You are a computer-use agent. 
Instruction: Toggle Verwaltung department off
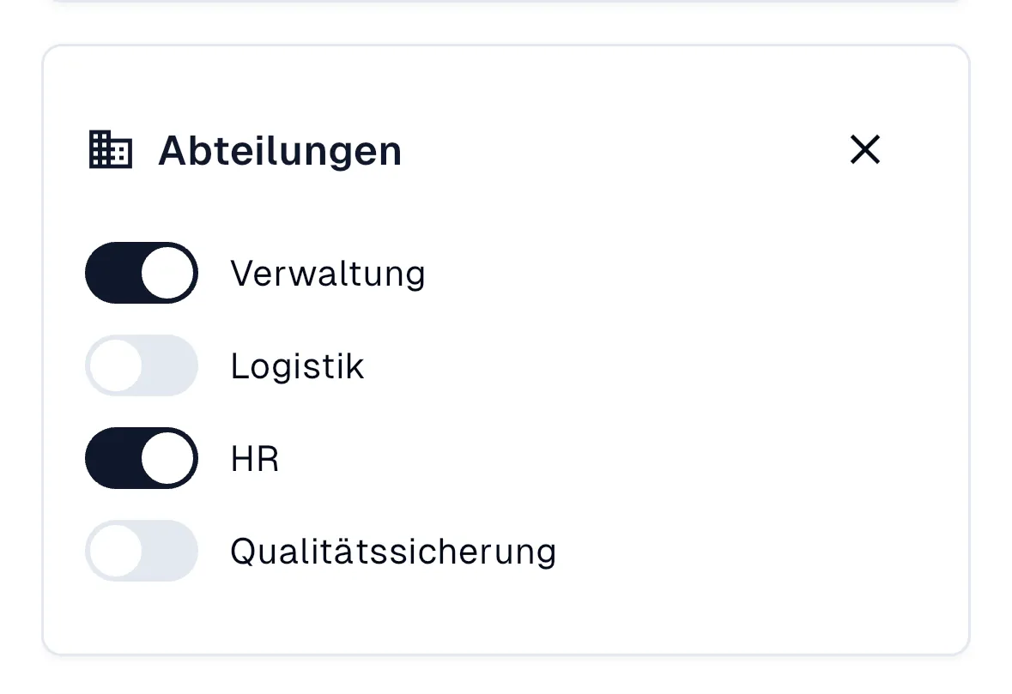click(141, 273)
